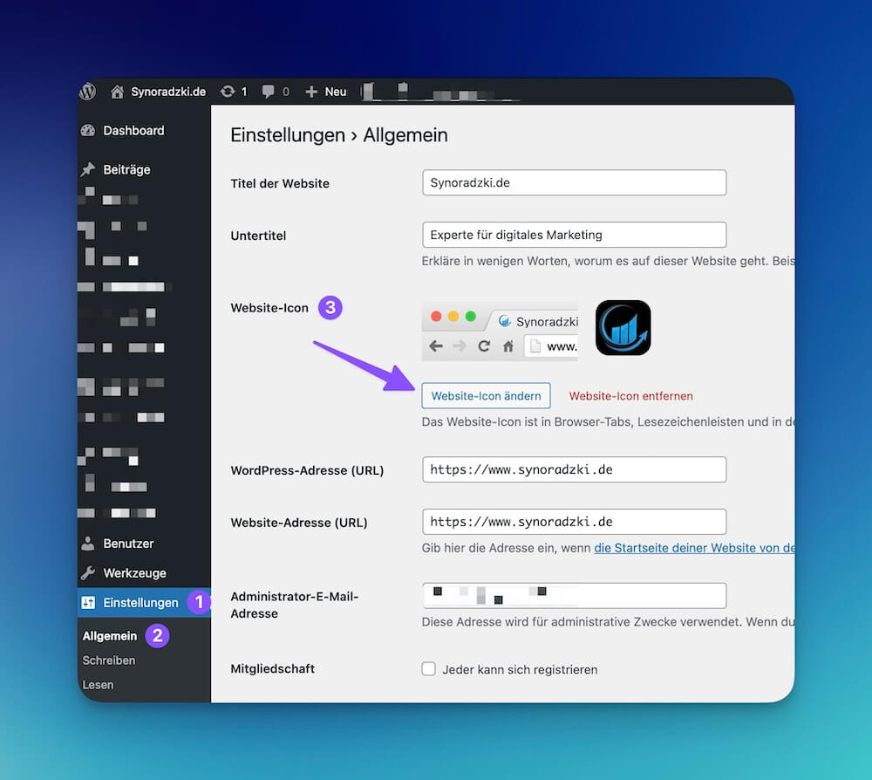Click the Administrator-E-Mail-Adresse label

tap(294, 605)
